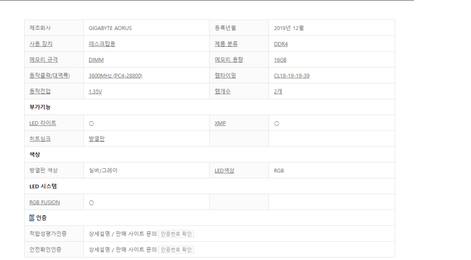Click the 제조회사 label cell
This screenshot has height=260, width=471.
pos(54,28)
